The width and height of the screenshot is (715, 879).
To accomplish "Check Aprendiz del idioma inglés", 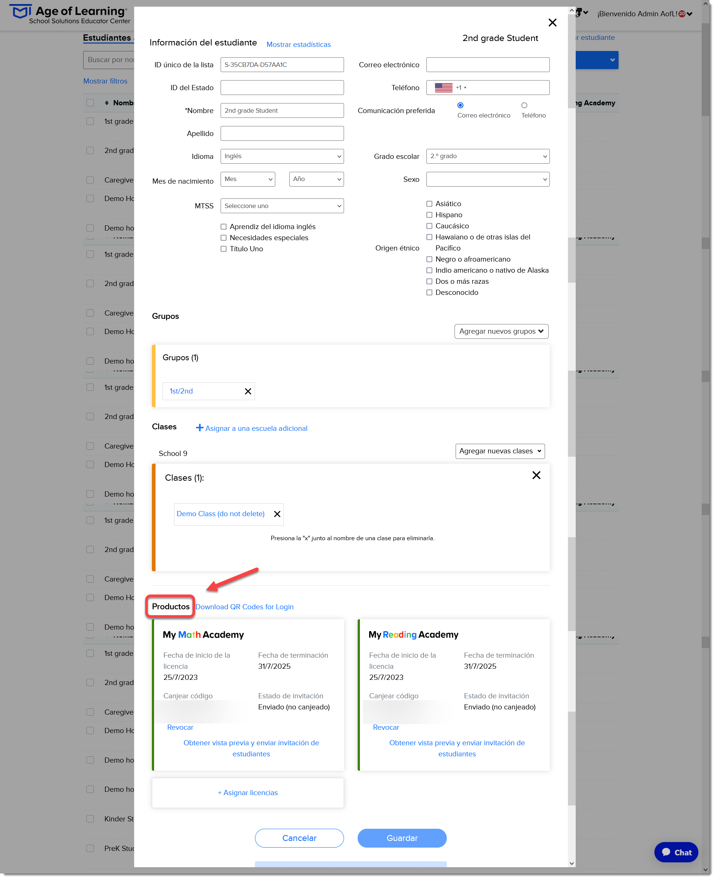I will click(224, 226).
